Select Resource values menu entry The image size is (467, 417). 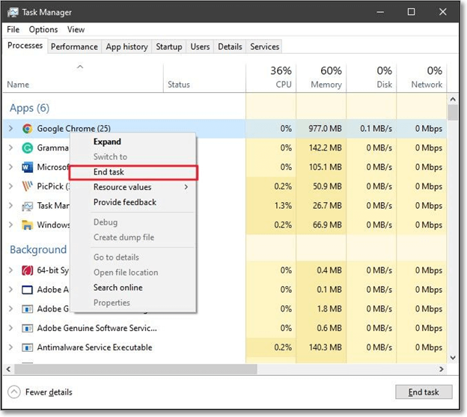tap(133, 187)
